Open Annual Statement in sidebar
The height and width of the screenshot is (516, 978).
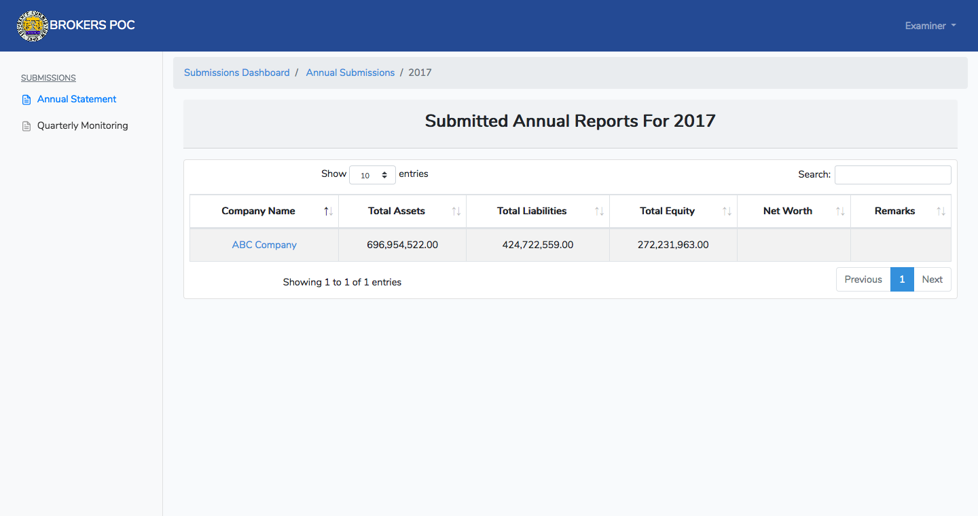77,99
